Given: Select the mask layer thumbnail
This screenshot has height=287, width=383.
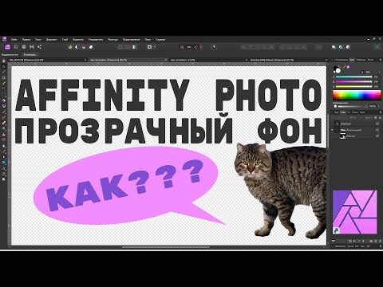Looking at the screenshot, I should coord(342,136).
